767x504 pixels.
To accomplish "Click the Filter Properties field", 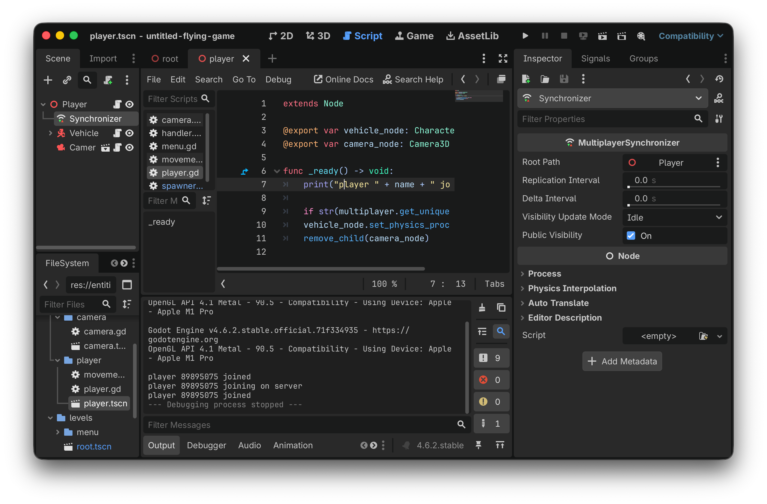I will (613, 119).
